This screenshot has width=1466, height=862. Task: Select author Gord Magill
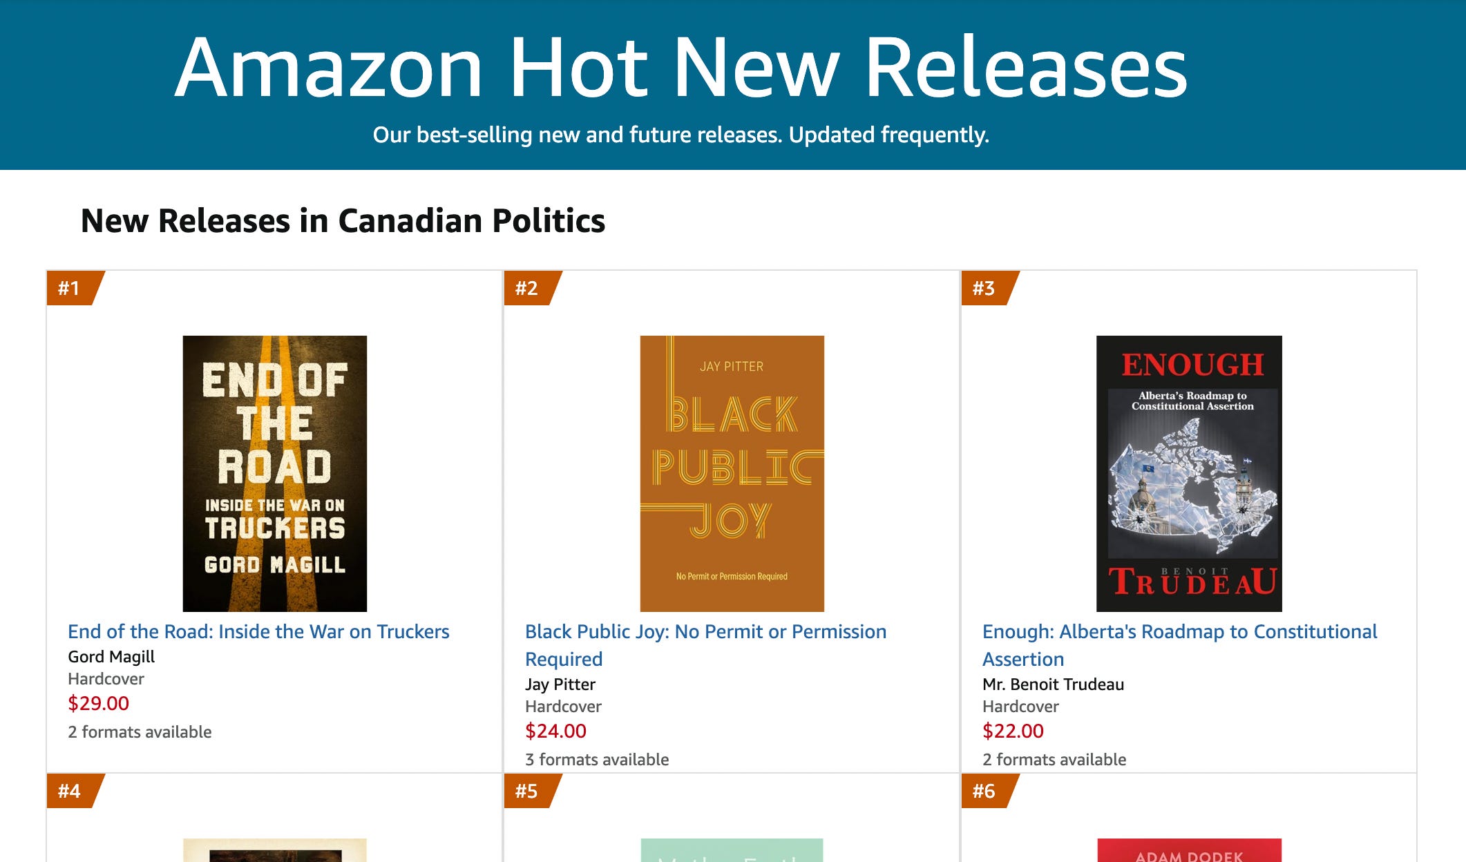pos(111,657)
